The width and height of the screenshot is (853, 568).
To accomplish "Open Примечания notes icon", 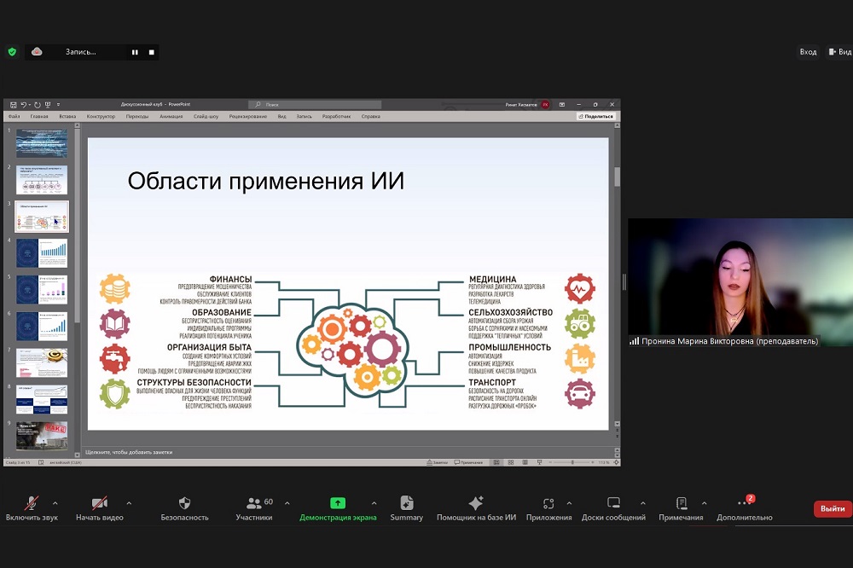I will pyautogui.click(x=681, y=503).
